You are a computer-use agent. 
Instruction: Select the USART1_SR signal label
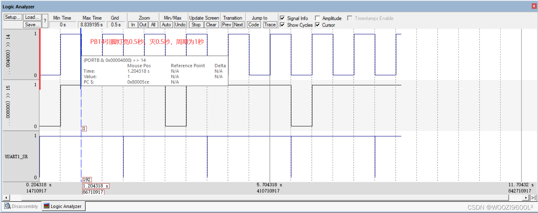click(16, 156)
